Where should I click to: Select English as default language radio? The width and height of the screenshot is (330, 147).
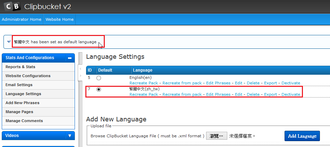[99, 78]
